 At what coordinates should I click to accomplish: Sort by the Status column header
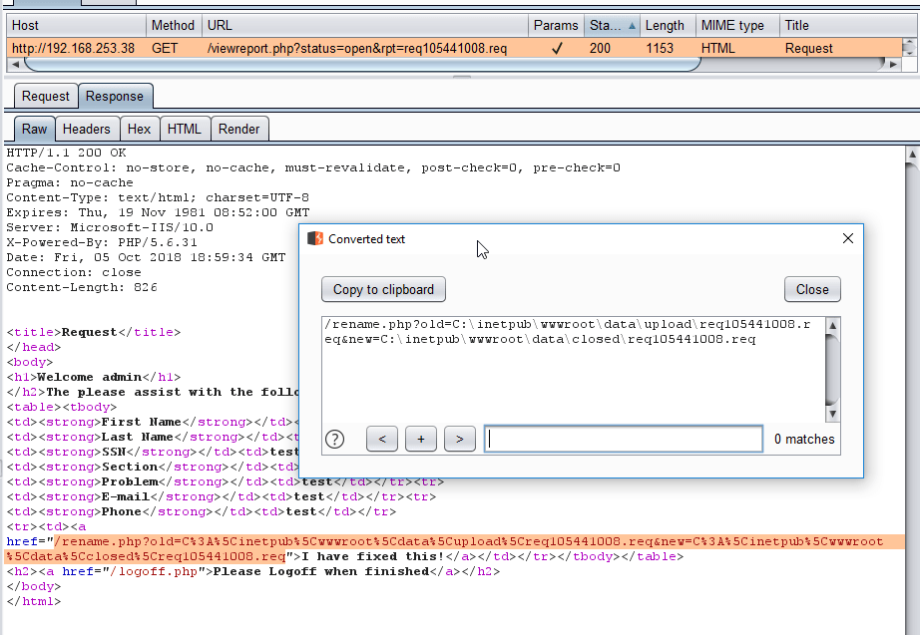[x=611, y=25]
